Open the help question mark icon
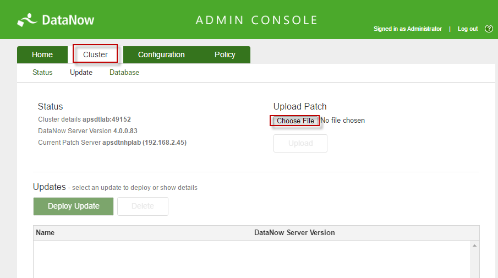498x278 pixels. pyautogui.click(x=489, y=29)
